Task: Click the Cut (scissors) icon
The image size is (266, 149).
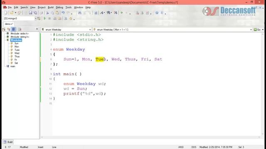Action: click(48, 13)
